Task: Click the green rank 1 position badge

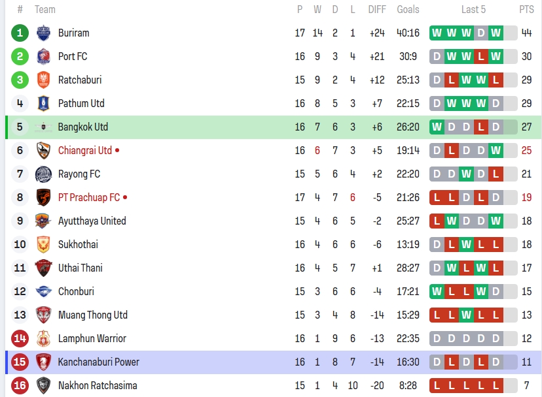Action: click(20, 33)
